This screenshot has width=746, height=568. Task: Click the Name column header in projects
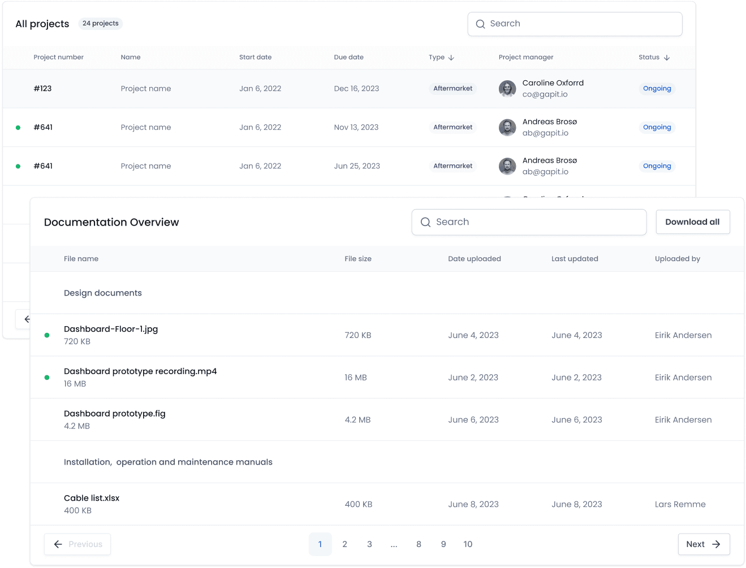coord(131,58)
